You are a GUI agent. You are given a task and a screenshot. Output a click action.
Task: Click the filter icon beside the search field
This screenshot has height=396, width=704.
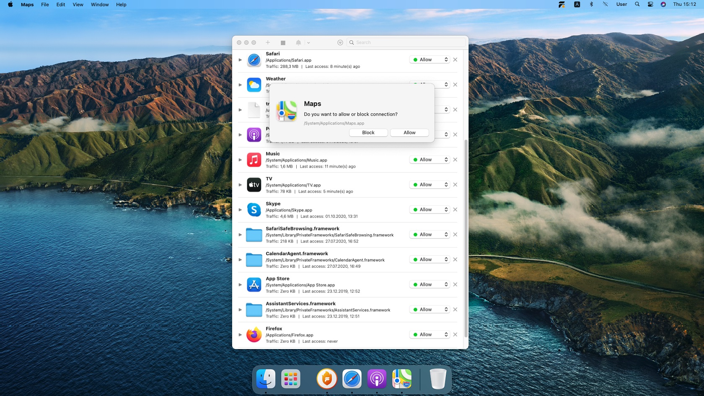(x=340, y=42)
